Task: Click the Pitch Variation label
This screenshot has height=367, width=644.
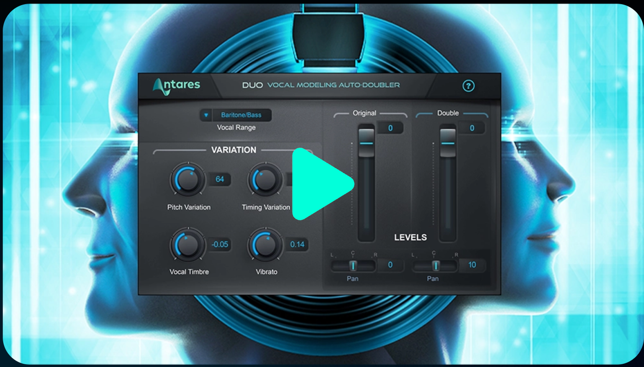Action: click(189, 207)
